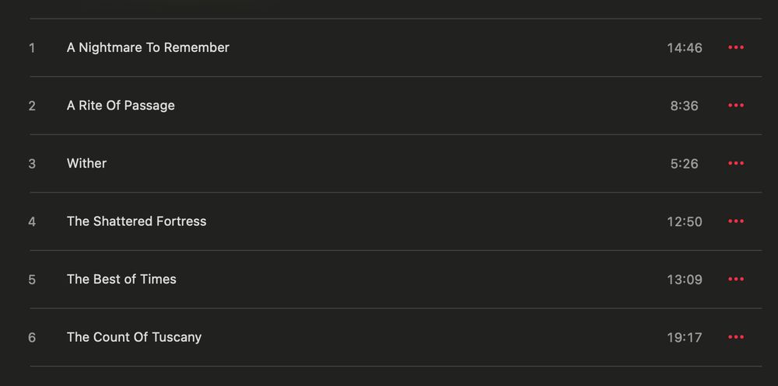Click track number 4

point(32,221)
